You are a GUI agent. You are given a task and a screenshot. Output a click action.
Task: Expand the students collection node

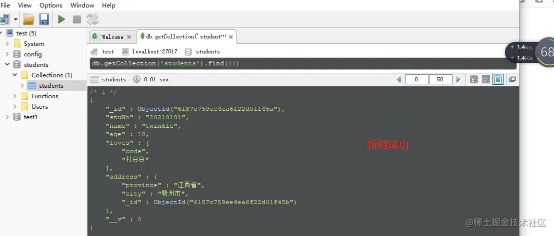click(x=22, y=85)
